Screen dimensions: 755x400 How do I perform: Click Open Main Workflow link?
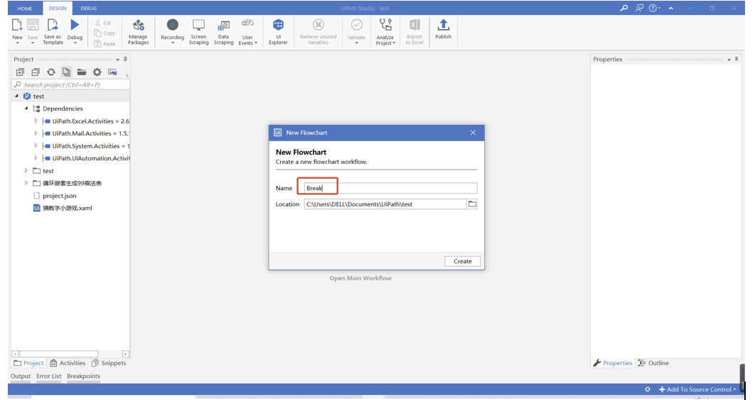(x=360, y=278)
